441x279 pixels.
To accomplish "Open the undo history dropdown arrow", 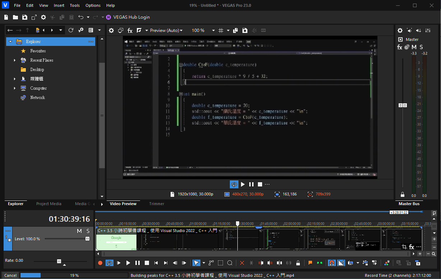I will coord(88,17).
